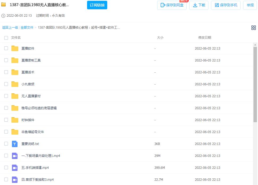Open the file name 四.音频下载抽取3.mp4

click(x=37, y=180)
